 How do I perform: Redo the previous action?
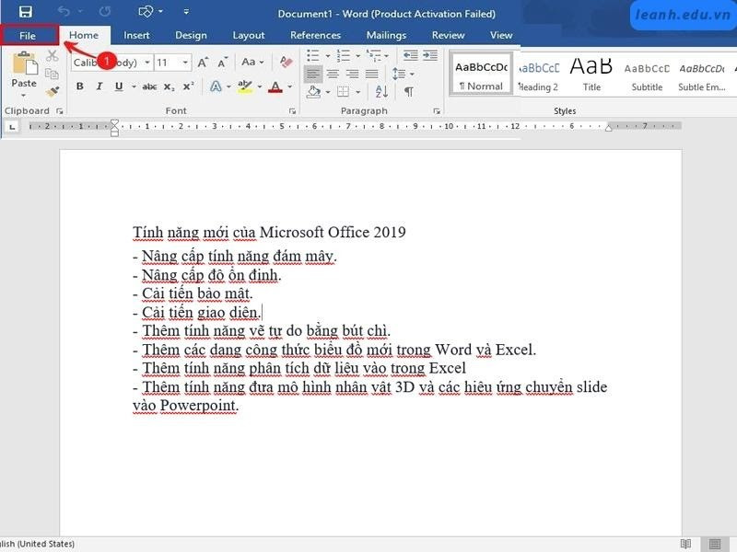pos(104,12)
